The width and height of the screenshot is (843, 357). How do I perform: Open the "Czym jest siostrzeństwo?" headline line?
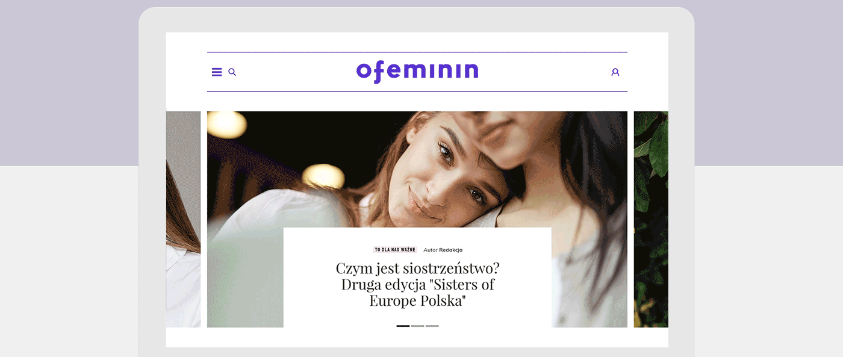[x=417, y=269]
